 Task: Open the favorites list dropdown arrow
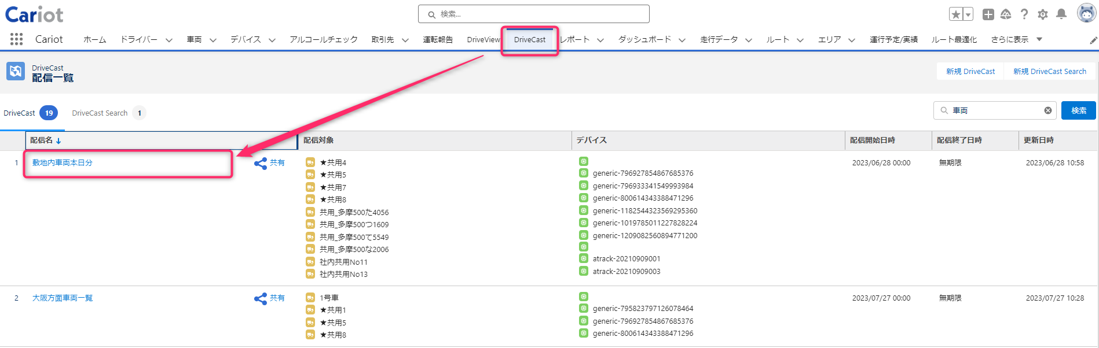click(x=968, y=14)
